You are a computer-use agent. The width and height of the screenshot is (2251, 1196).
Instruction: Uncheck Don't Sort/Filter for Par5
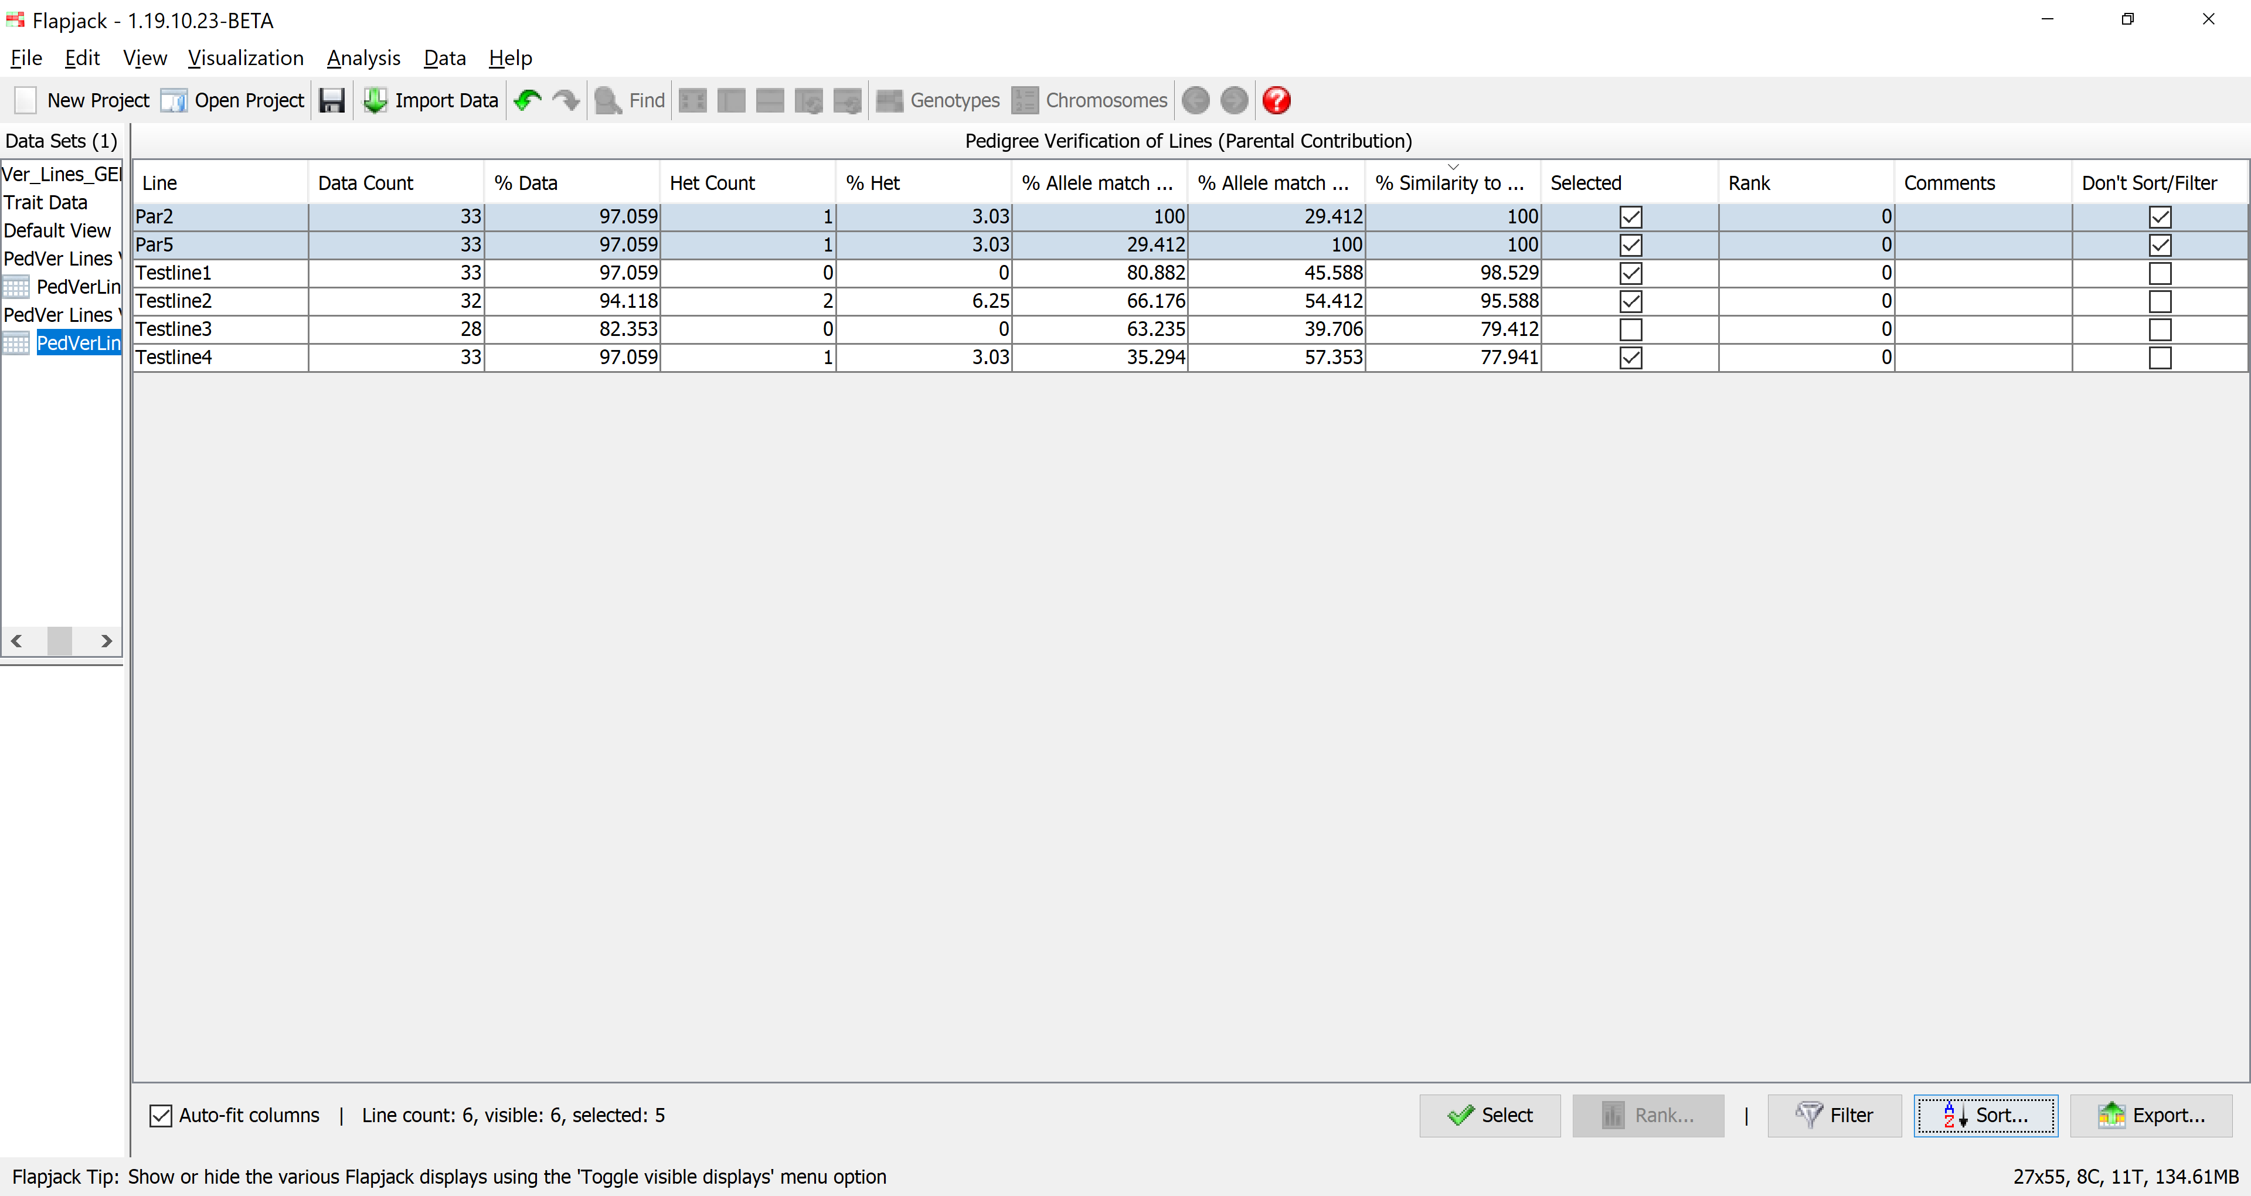2160,245
